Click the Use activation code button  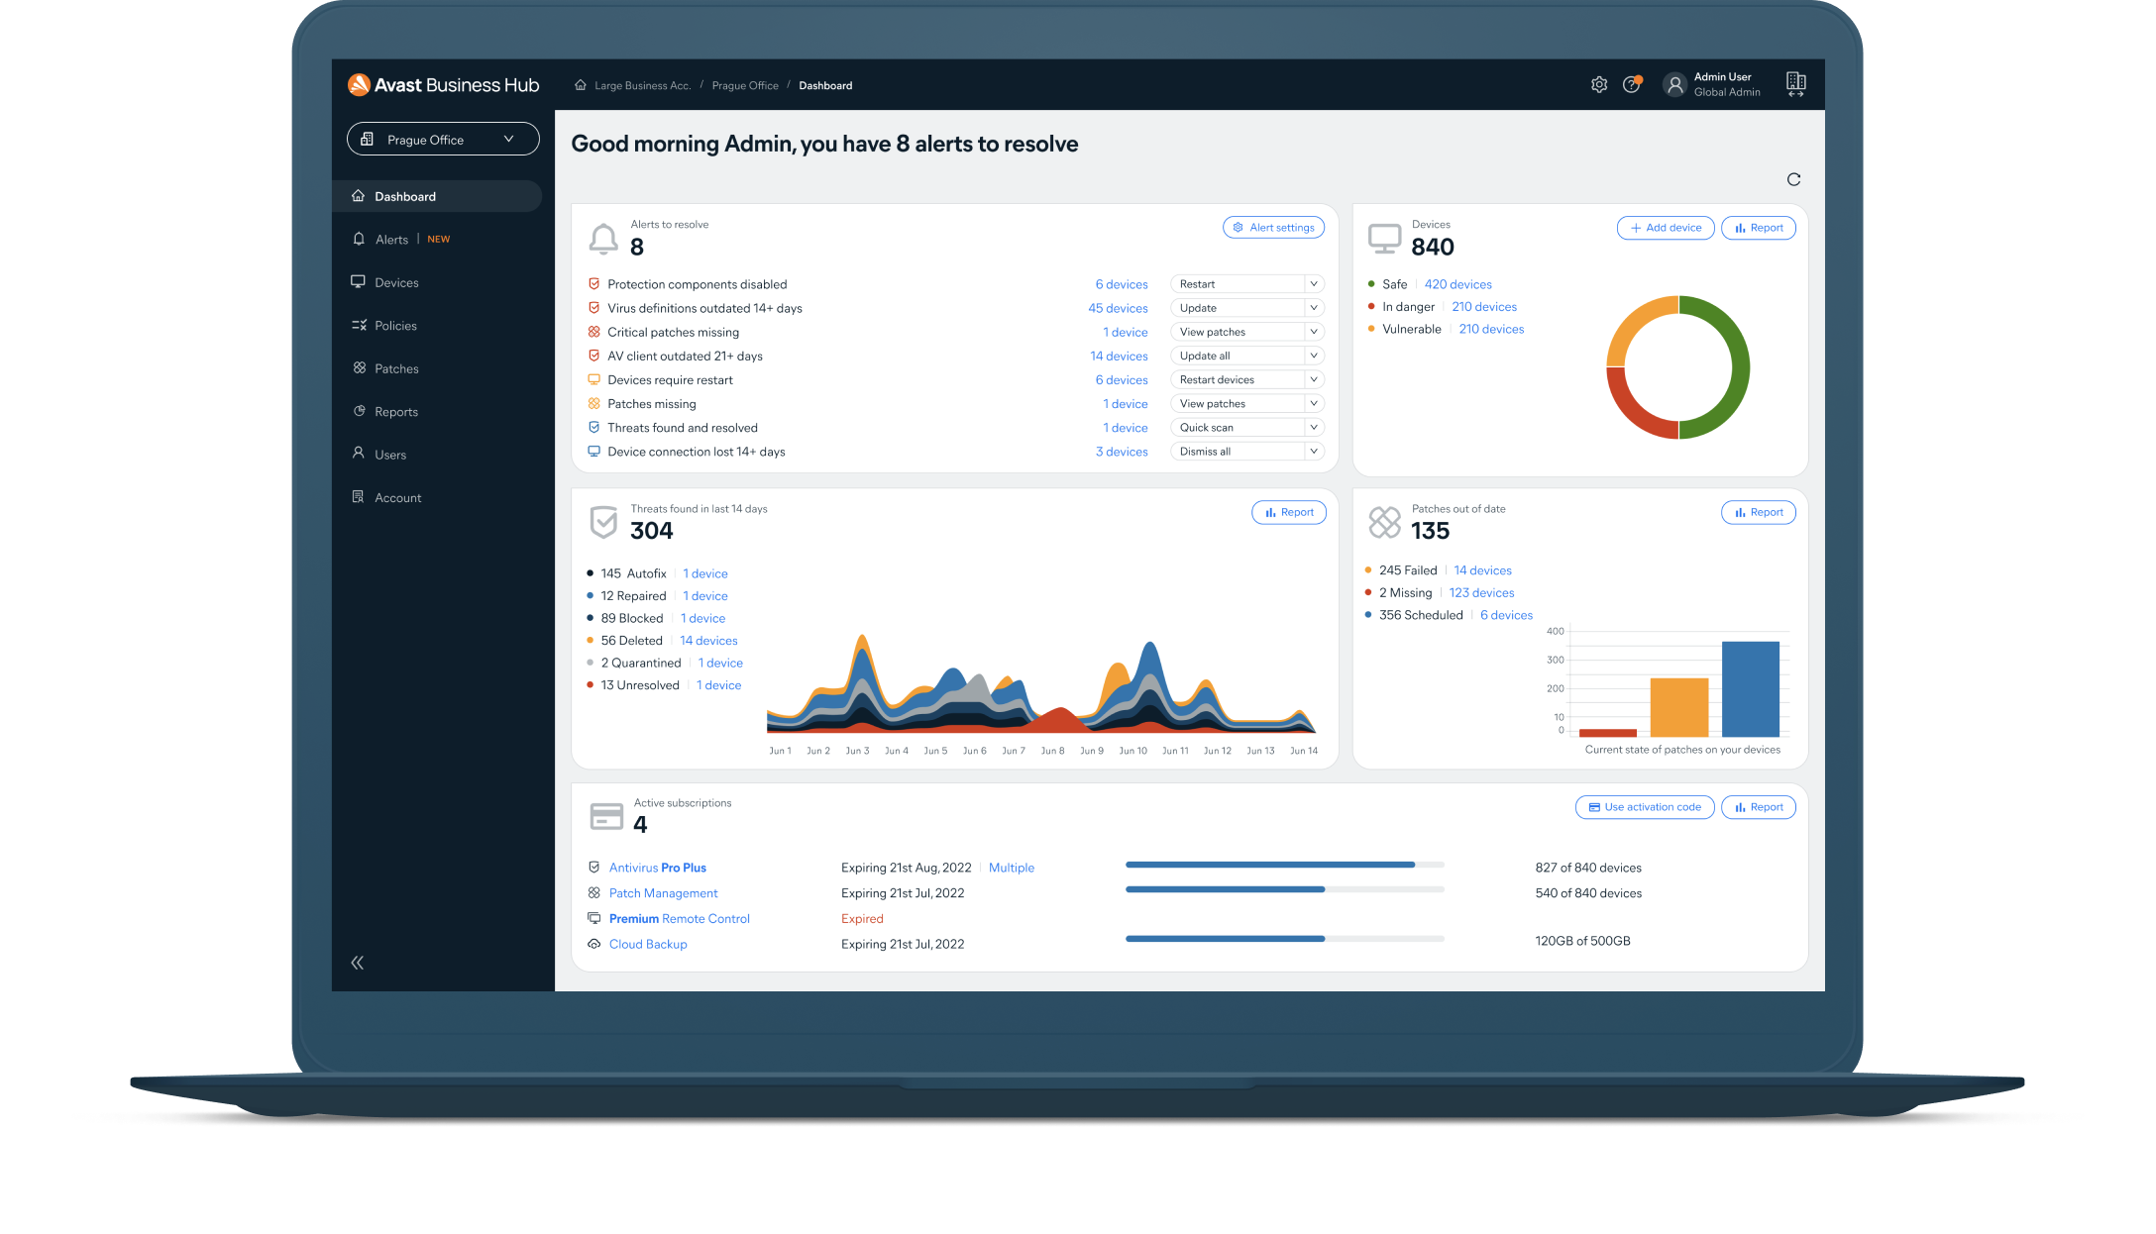tap(1641, 806)
